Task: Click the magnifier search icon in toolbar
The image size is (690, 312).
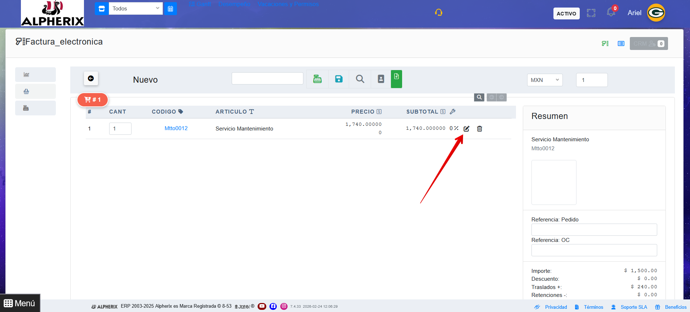Action: click(360, 79)
